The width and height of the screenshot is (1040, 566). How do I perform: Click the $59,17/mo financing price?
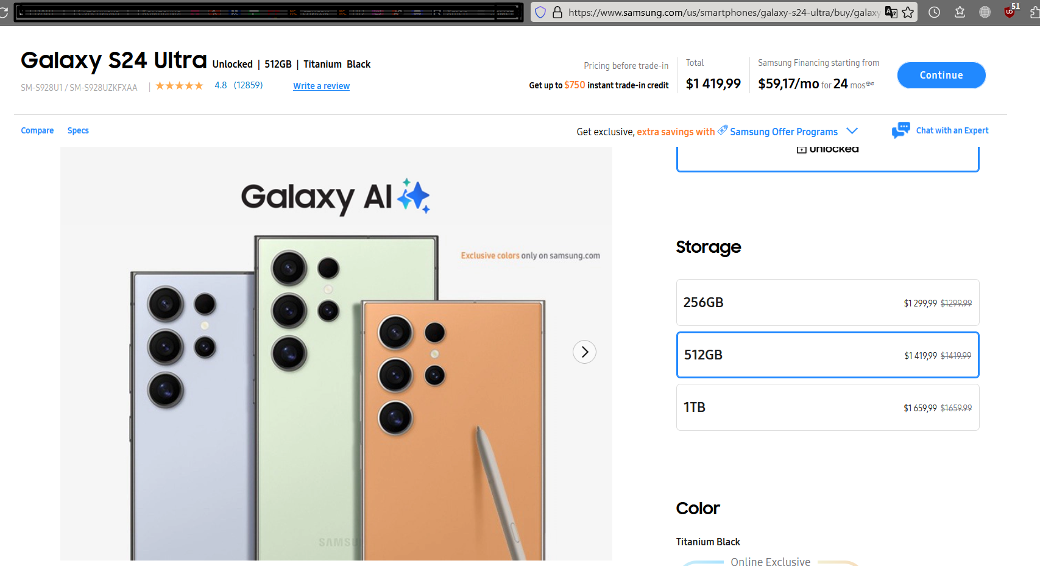pyautogui.click(x=788, y=83)
